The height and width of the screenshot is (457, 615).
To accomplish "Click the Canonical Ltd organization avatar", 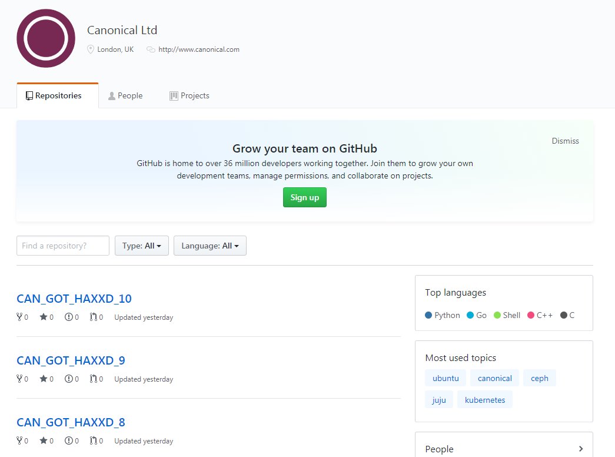I will 46,38.
